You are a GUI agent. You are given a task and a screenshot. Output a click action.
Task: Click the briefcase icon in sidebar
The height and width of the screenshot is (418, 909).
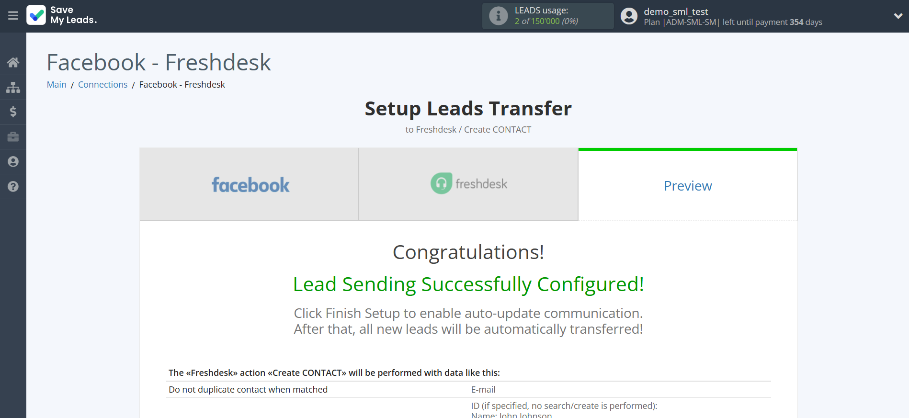click(x=13, y=137)
